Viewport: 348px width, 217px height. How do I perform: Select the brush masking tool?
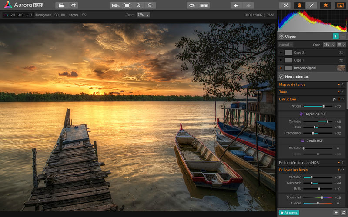tap(311, 5)
